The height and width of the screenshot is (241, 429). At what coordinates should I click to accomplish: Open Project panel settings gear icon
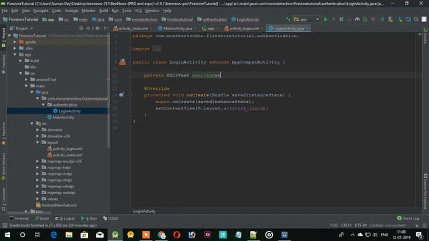(97, 28)
